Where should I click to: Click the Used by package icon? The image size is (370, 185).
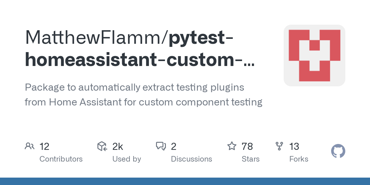coord(102,146)
